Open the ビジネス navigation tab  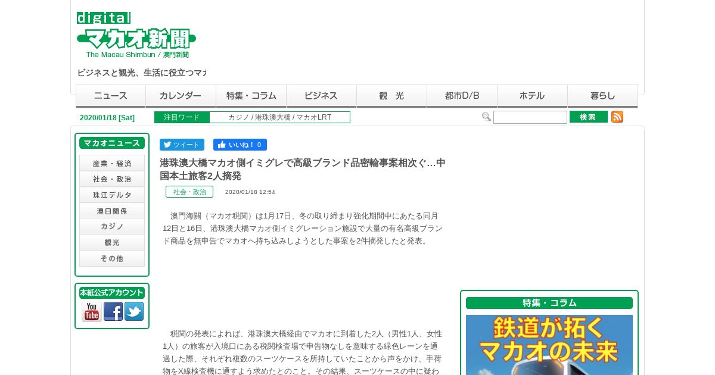coord(322,96)
